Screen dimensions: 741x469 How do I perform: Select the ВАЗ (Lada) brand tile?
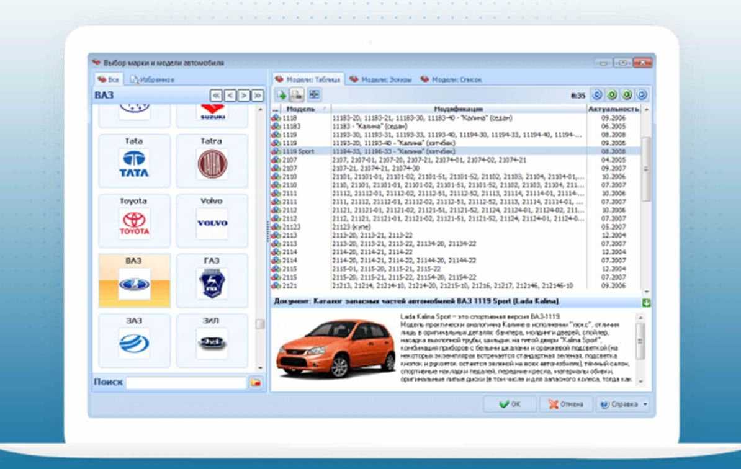pyautogui.click(x=134, y=280)
